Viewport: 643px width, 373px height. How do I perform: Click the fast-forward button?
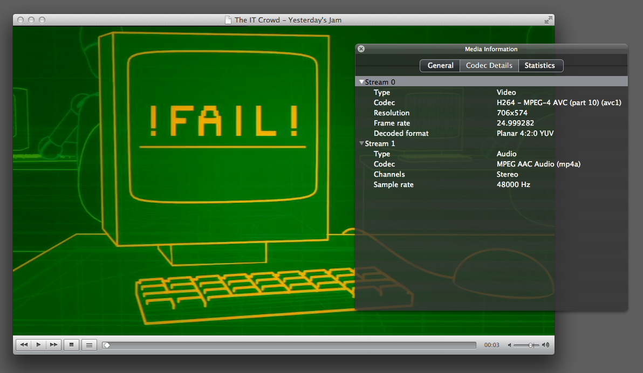coord(54,345)
